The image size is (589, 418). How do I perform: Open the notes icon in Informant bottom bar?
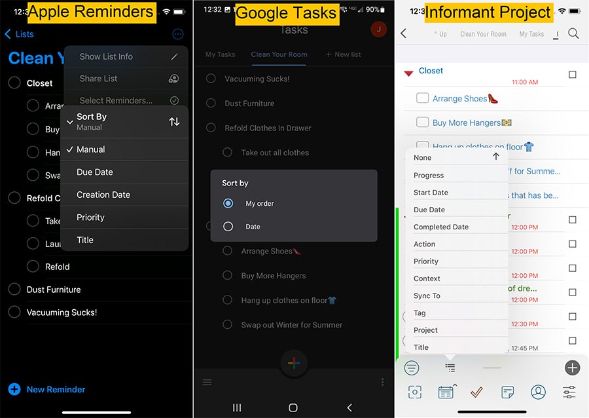(x=507, y=392)
